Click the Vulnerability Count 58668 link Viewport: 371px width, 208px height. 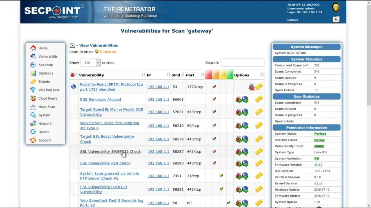pos(319,146)
